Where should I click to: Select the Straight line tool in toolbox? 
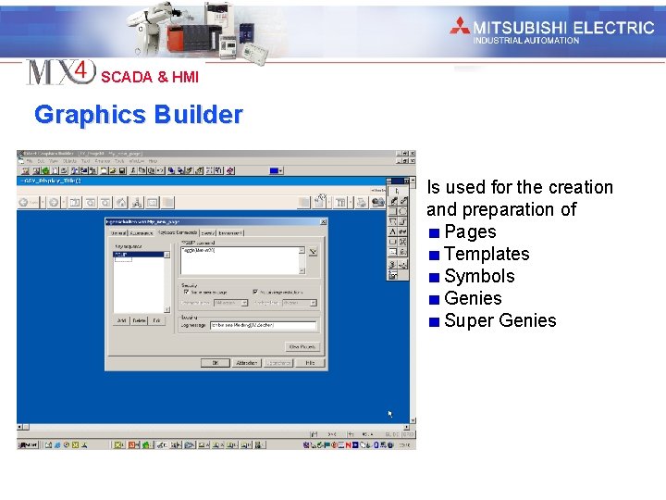[x=402, y=201]
